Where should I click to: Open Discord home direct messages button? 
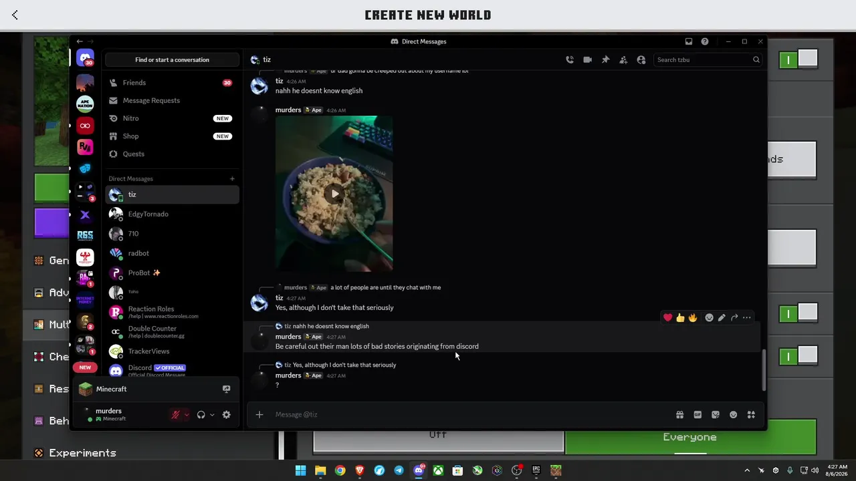[85, 58]
